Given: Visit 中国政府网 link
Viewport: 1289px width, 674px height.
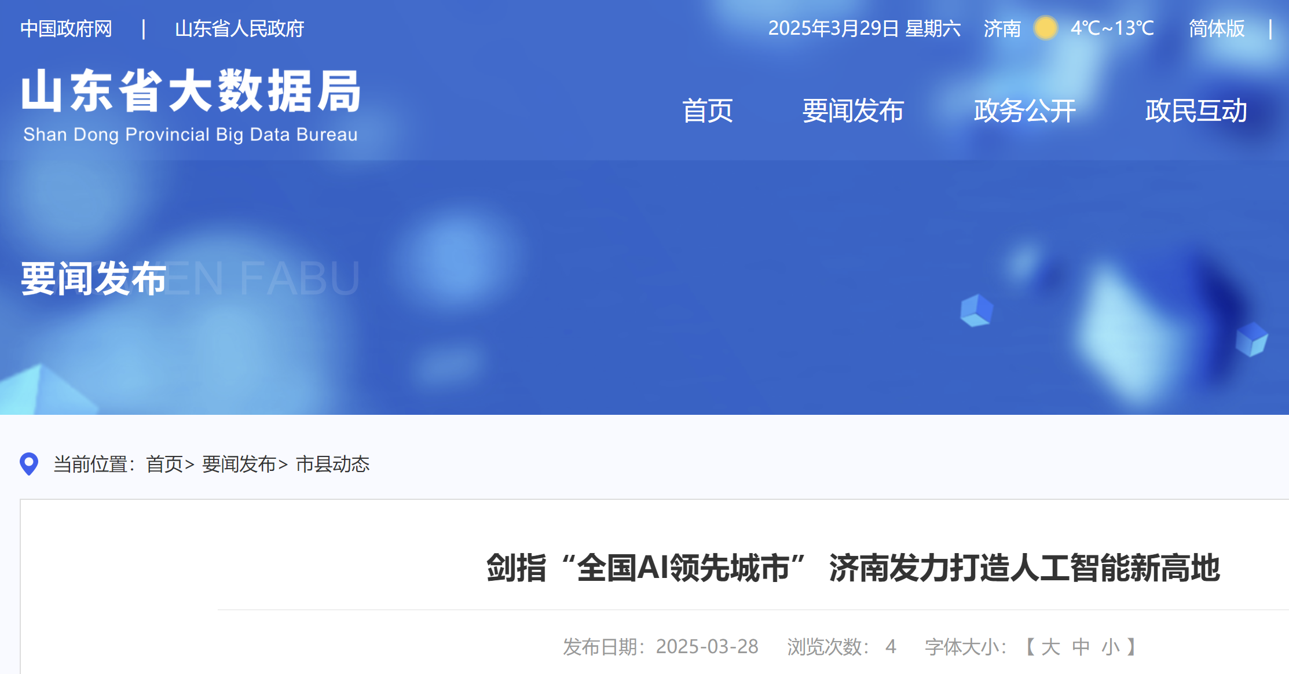Looking at the screenshot, I should pos(67,28).
